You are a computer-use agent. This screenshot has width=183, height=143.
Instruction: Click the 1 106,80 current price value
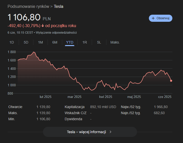coord(24,17)
